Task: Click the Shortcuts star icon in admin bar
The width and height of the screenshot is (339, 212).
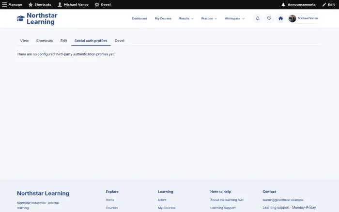Action: click(31, 4)
